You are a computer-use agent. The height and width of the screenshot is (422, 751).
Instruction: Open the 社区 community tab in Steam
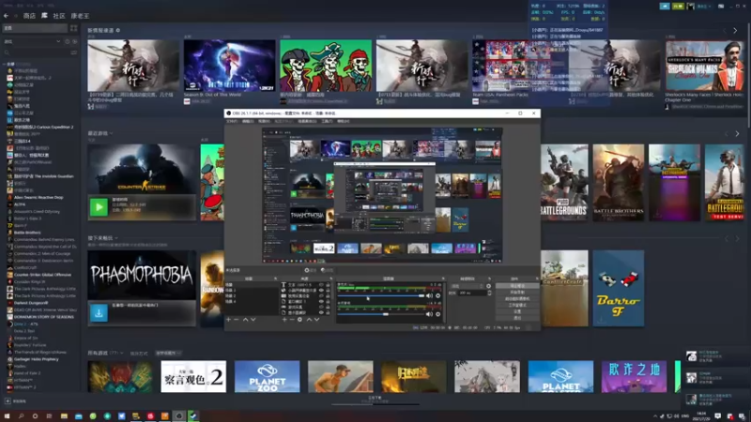[x=59, y=16]
